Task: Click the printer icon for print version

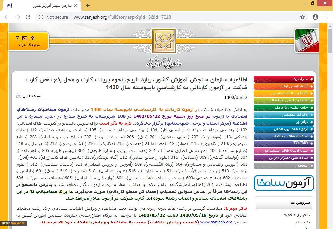Action: tap(19, 96)
